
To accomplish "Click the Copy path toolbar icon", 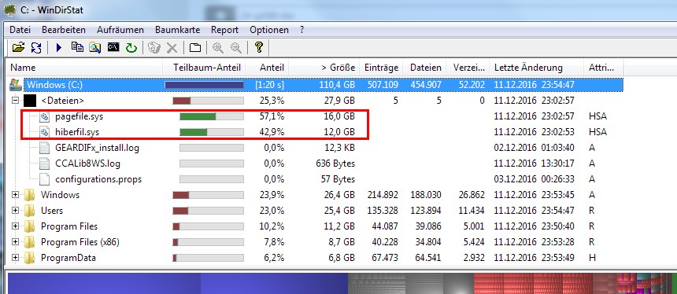I will [77, 47].
